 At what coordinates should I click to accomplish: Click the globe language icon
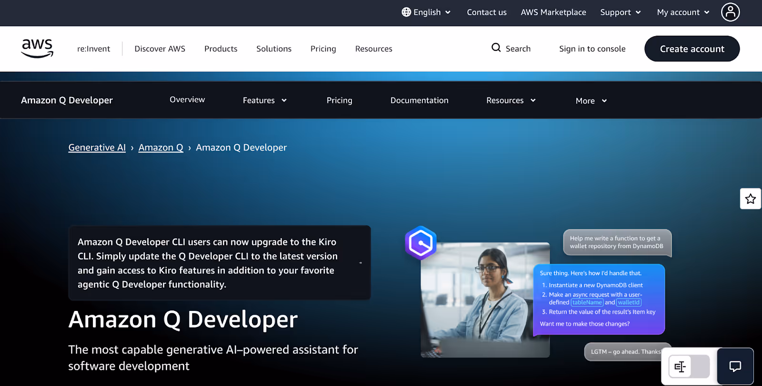[x=406, y=12]
